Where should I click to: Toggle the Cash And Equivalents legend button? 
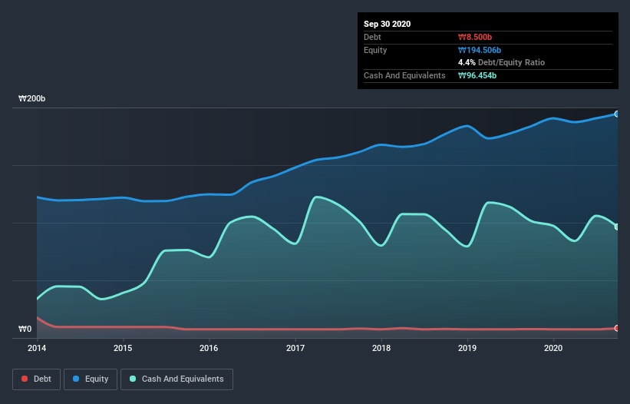pos(176,379)
